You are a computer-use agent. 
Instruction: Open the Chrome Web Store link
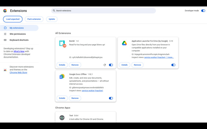18,73
